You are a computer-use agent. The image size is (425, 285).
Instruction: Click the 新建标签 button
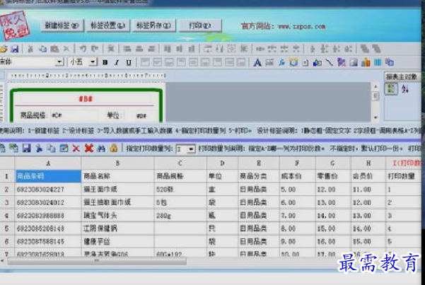pyautogui.click(x=62, y=25)
